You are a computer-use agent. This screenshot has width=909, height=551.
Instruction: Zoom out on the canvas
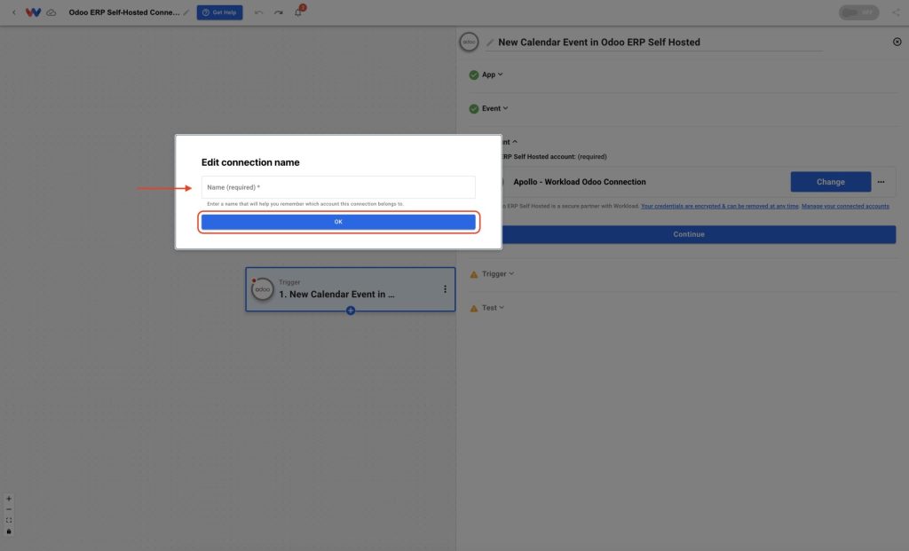[x=9, y=509]
